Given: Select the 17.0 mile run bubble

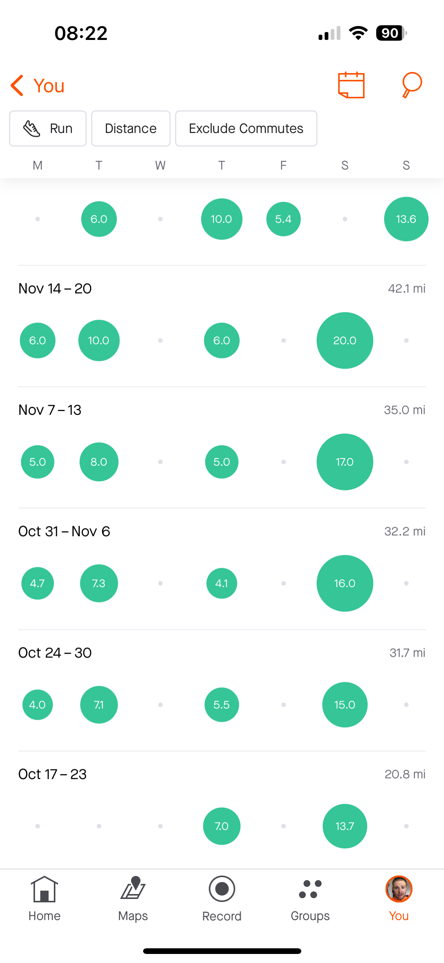Looking at the screenshot, I should [345, 462].
